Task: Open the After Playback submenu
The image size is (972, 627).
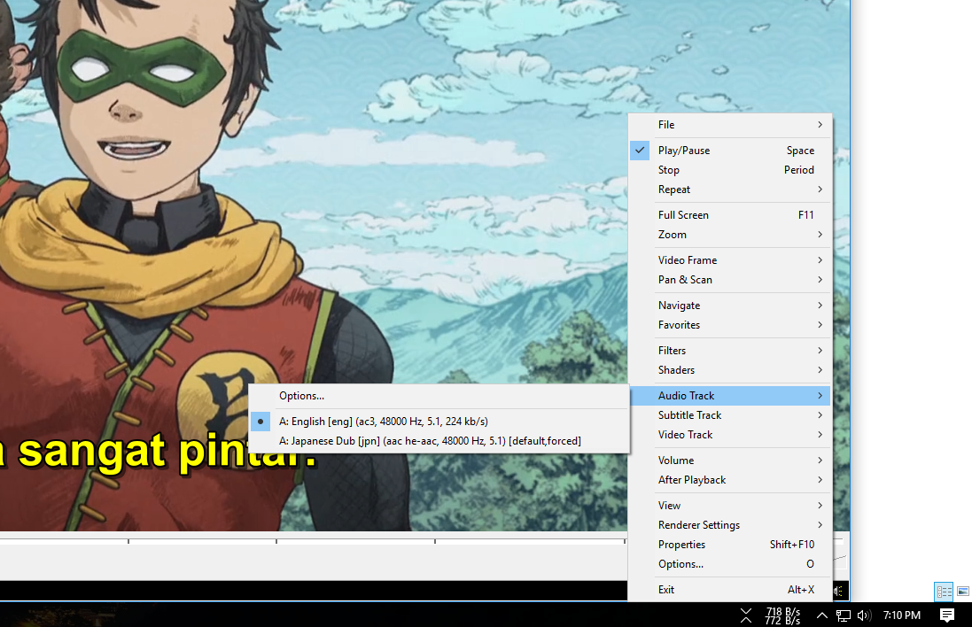Action: 730,480
